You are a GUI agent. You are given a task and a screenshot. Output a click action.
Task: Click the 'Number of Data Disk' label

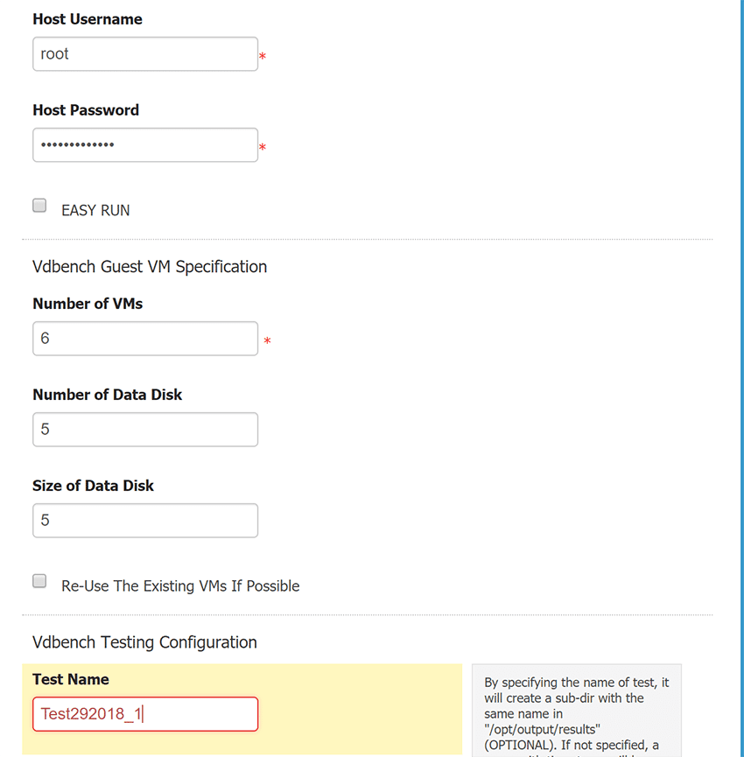pyautogui.click(x=108, y=395)
